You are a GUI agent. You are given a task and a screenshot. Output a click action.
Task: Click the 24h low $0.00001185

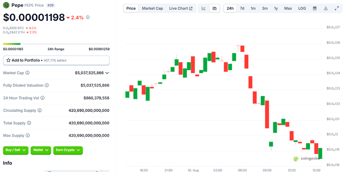tap(13, 49)
